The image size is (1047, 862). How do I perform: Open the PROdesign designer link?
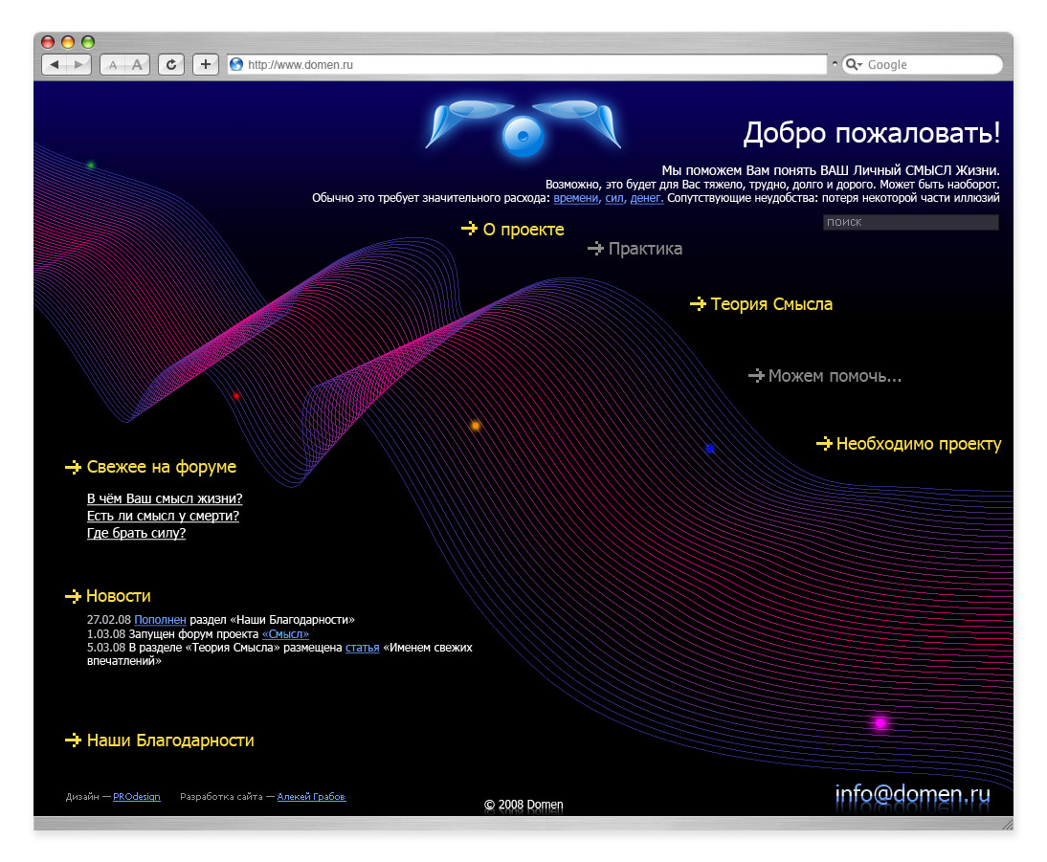[x=137, y=797]
